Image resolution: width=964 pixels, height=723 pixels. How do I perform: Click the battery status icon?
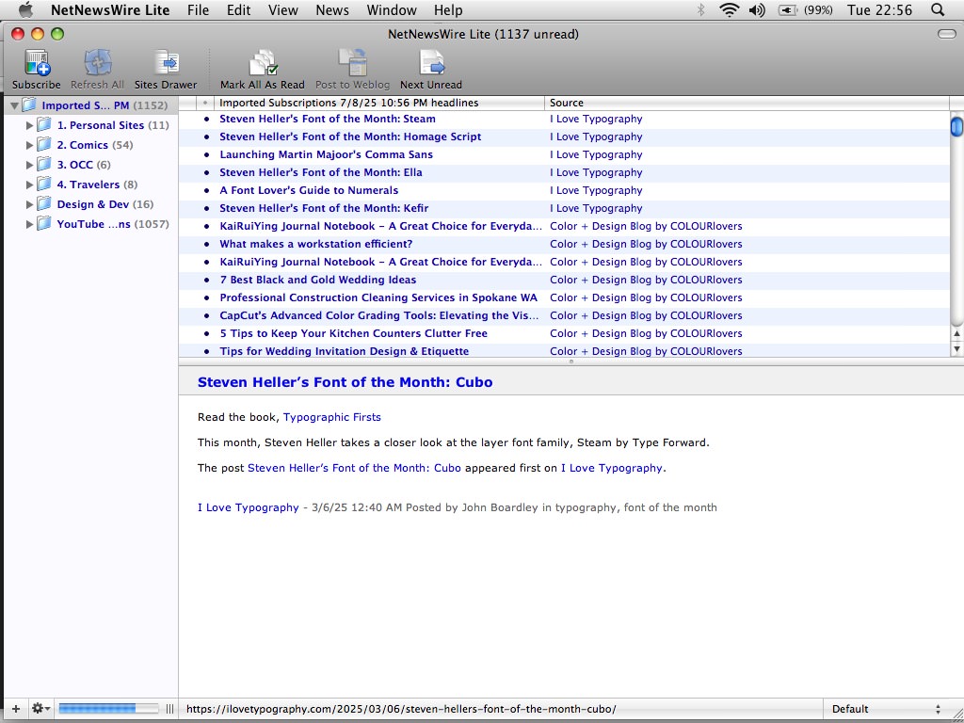[788, 9]
